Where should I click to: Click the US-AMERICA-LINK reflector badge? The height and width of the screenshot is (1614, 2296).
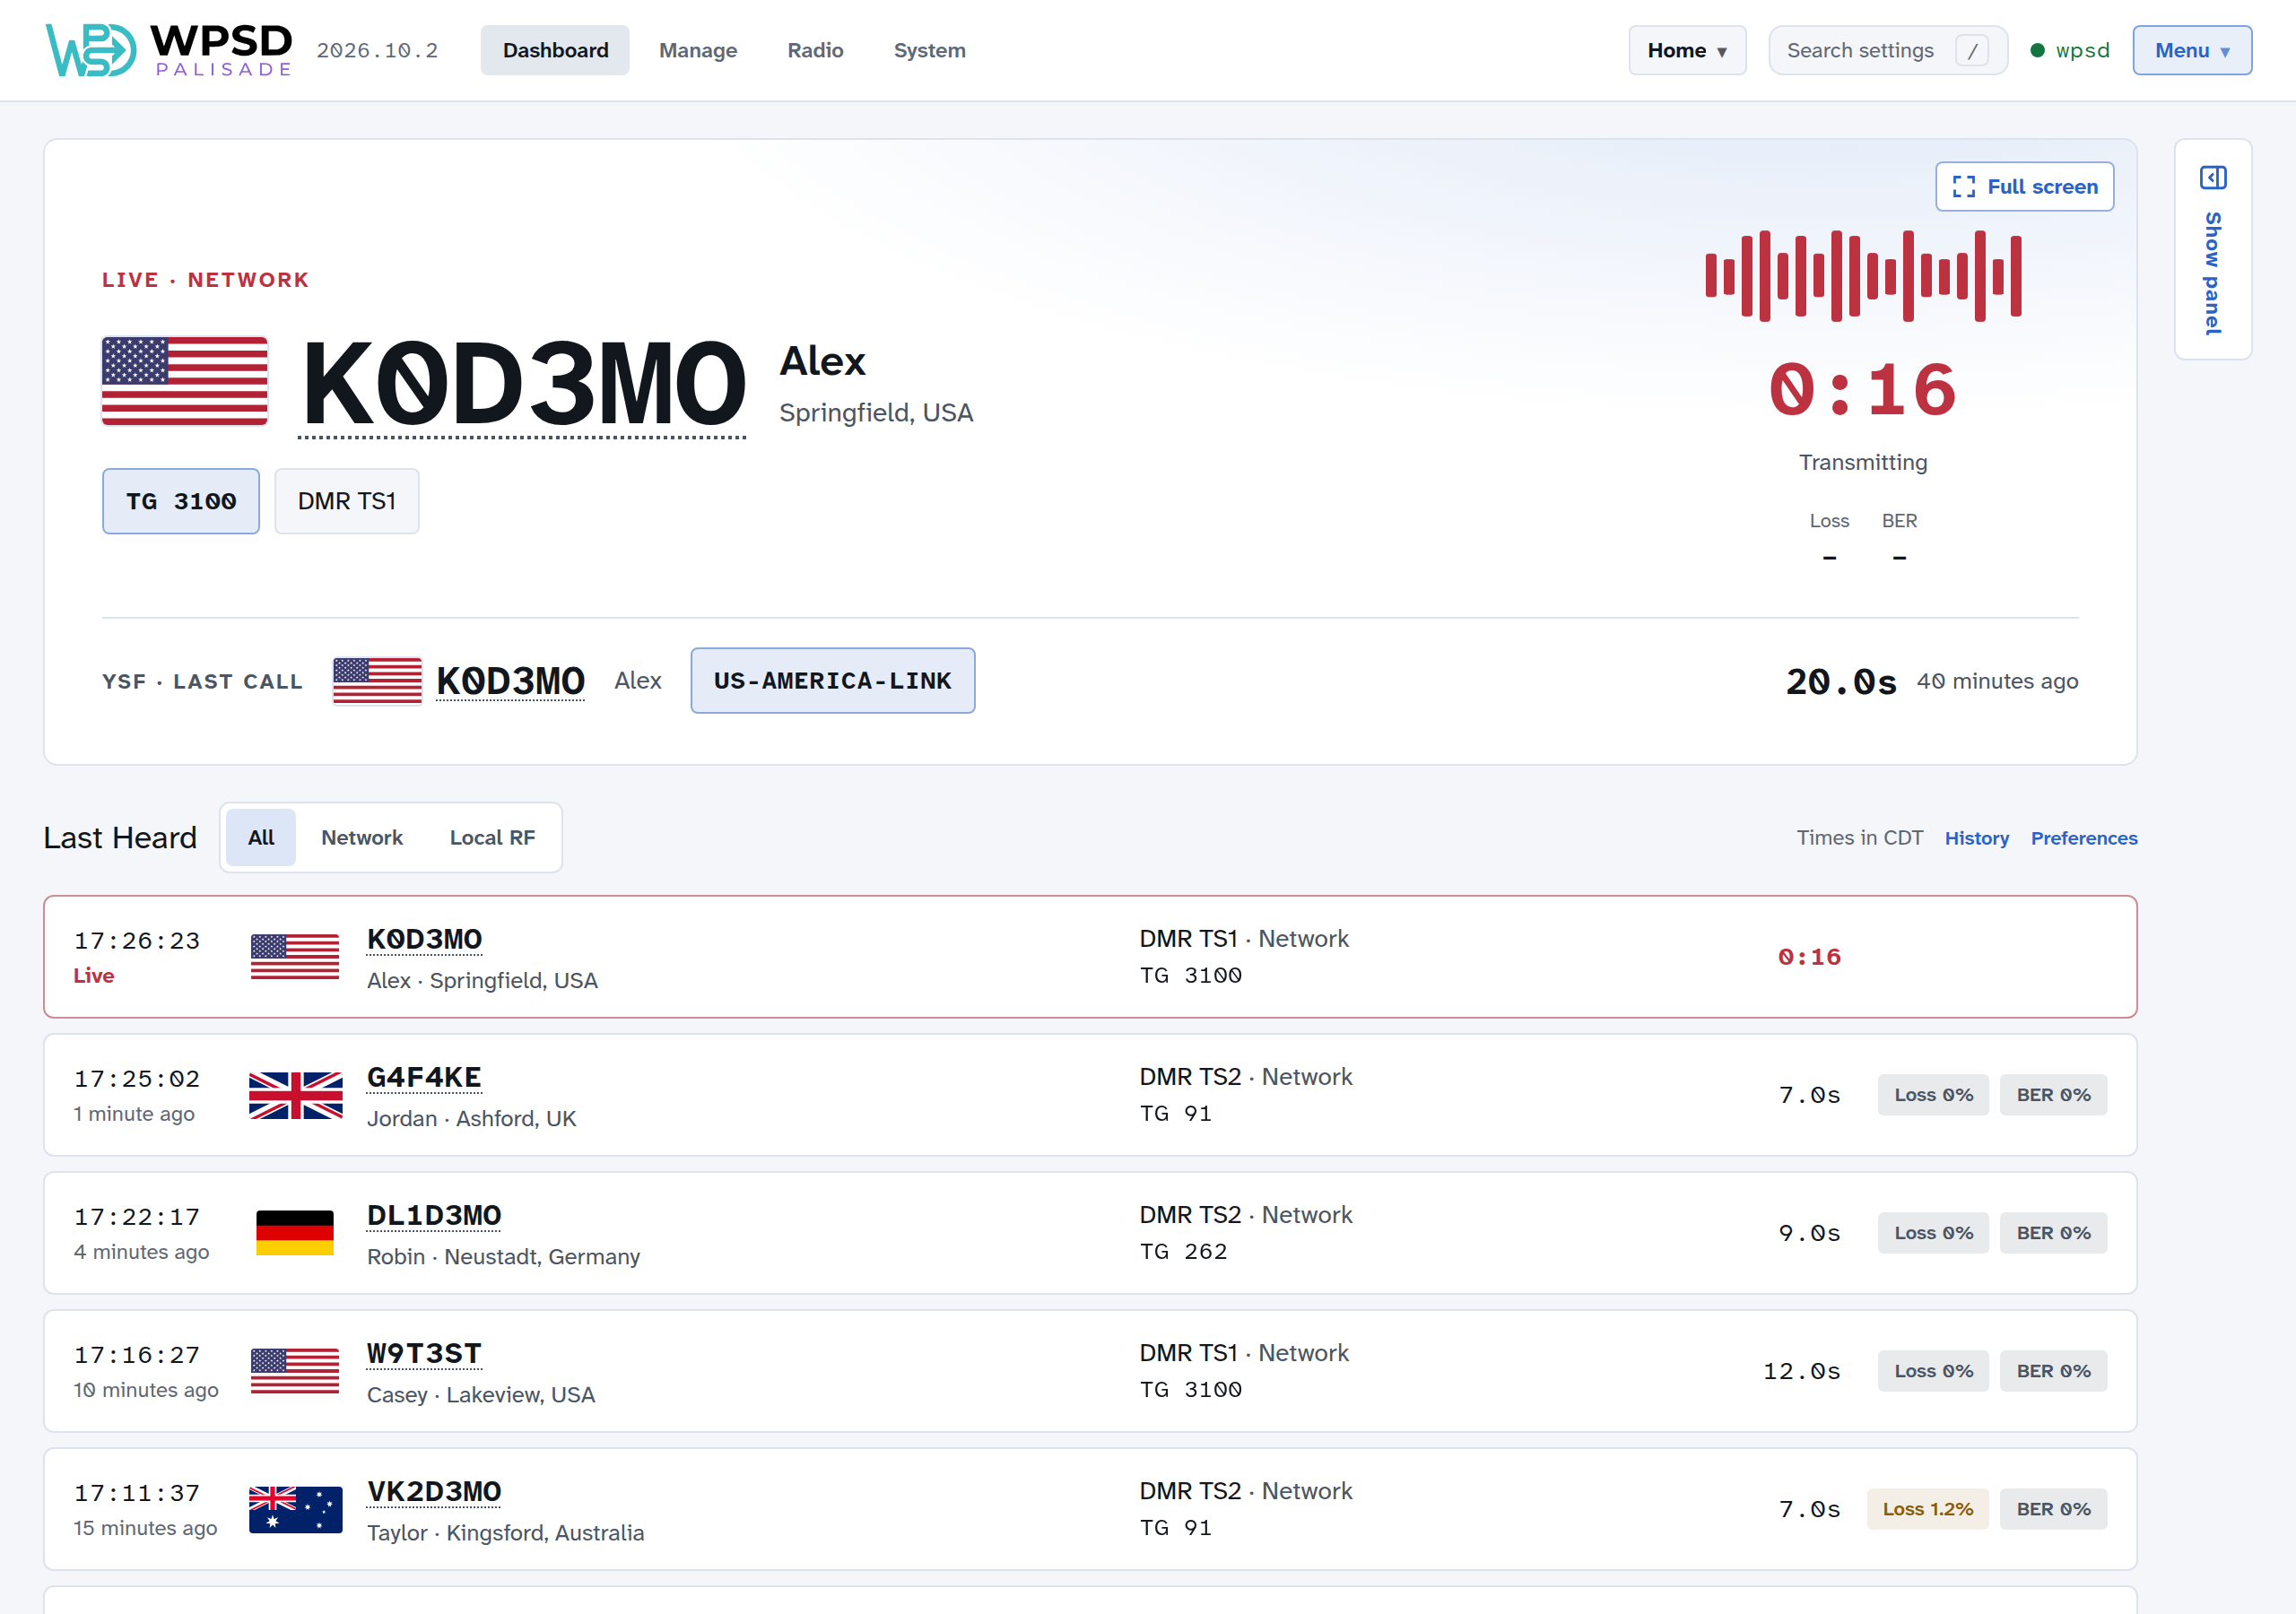pyautogui.click(x=832, y=681)
